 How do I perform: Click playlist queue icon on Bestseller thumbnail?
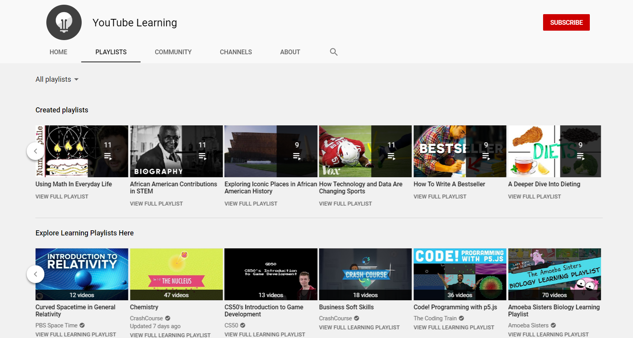tap(486, 156)
